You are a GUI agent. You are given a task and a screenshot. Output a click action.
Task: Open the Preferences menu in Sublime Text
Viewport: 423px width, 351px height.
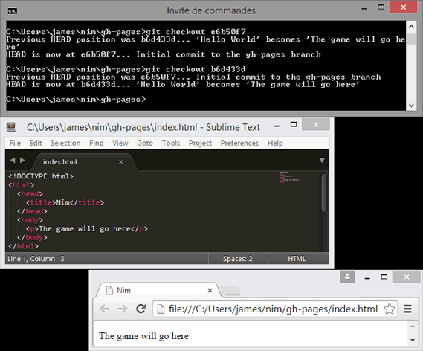tap(239, 143)
